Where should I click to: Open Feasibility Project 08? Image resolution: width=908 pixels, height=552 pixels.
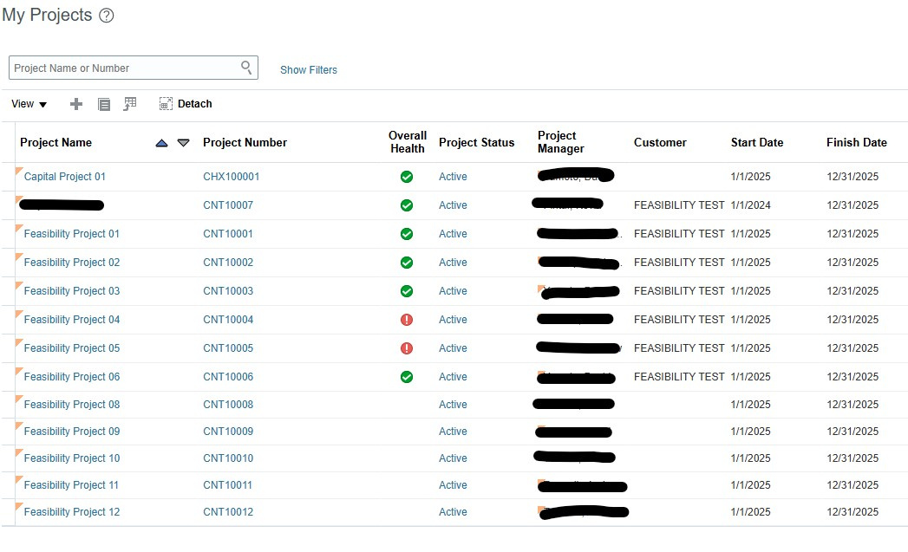(72, 405)
